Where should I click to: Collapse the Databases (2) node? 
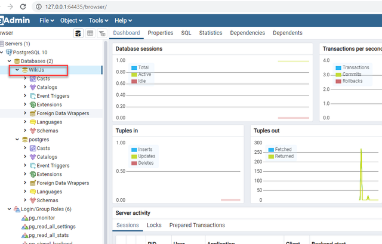point(10,61)
